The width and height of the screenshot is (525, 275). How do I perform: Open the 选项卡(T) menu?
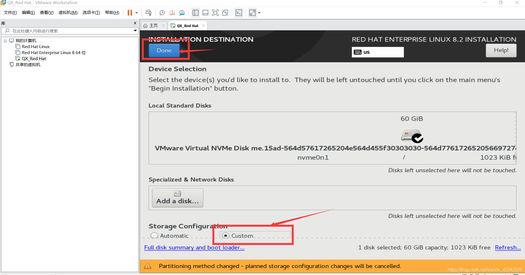[91, 13]
